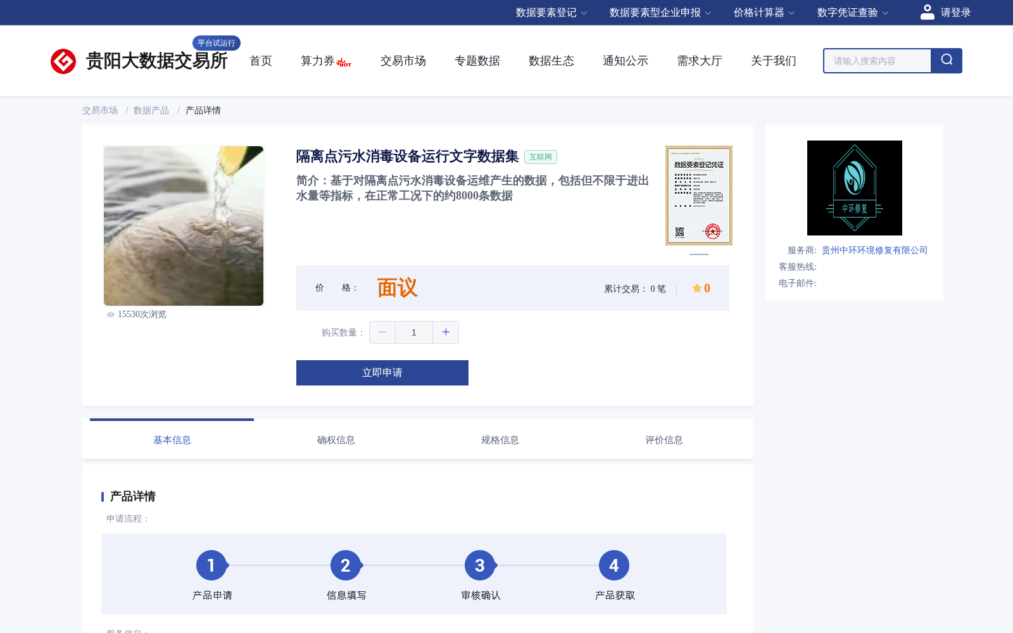
Task: Click the 产品详情 section heading
Action: coord(133,496)
